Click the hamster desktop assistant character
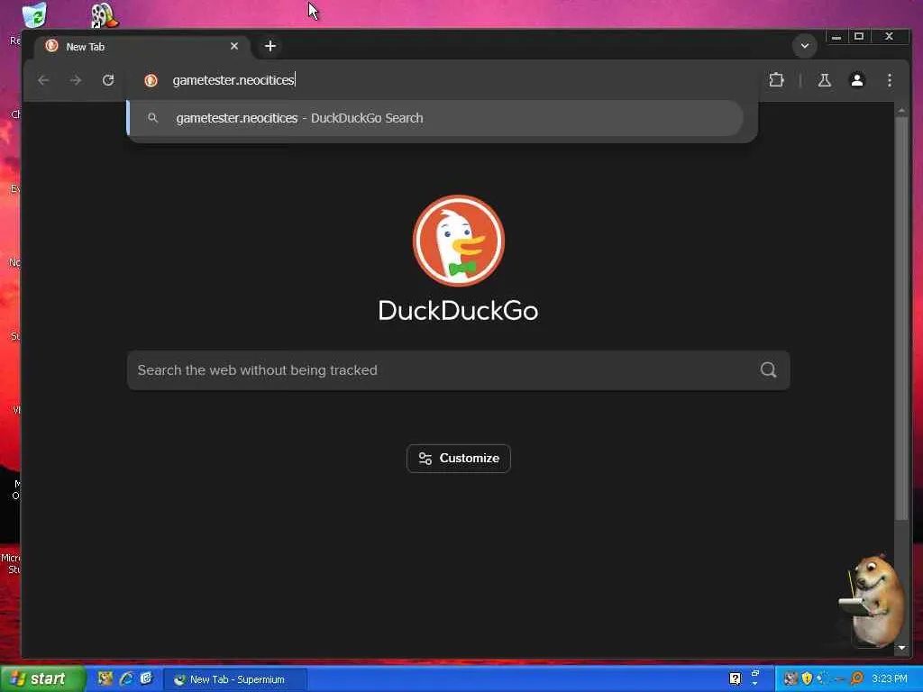Screen dimensions: 923x692 point(873,600)
